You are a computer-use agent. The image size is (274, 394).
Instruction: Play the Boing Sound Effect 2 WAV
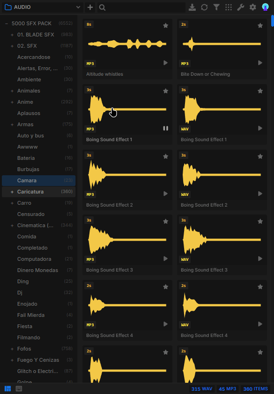point(260,194)
